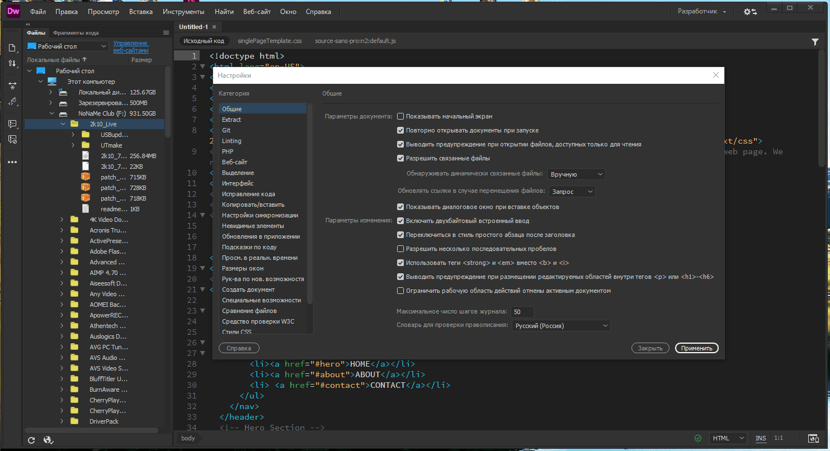Image resolution: width=830 pixels, height=451 pixels.
Task: Open the Запрос dropdown for link updates
Action: (572, 191)
